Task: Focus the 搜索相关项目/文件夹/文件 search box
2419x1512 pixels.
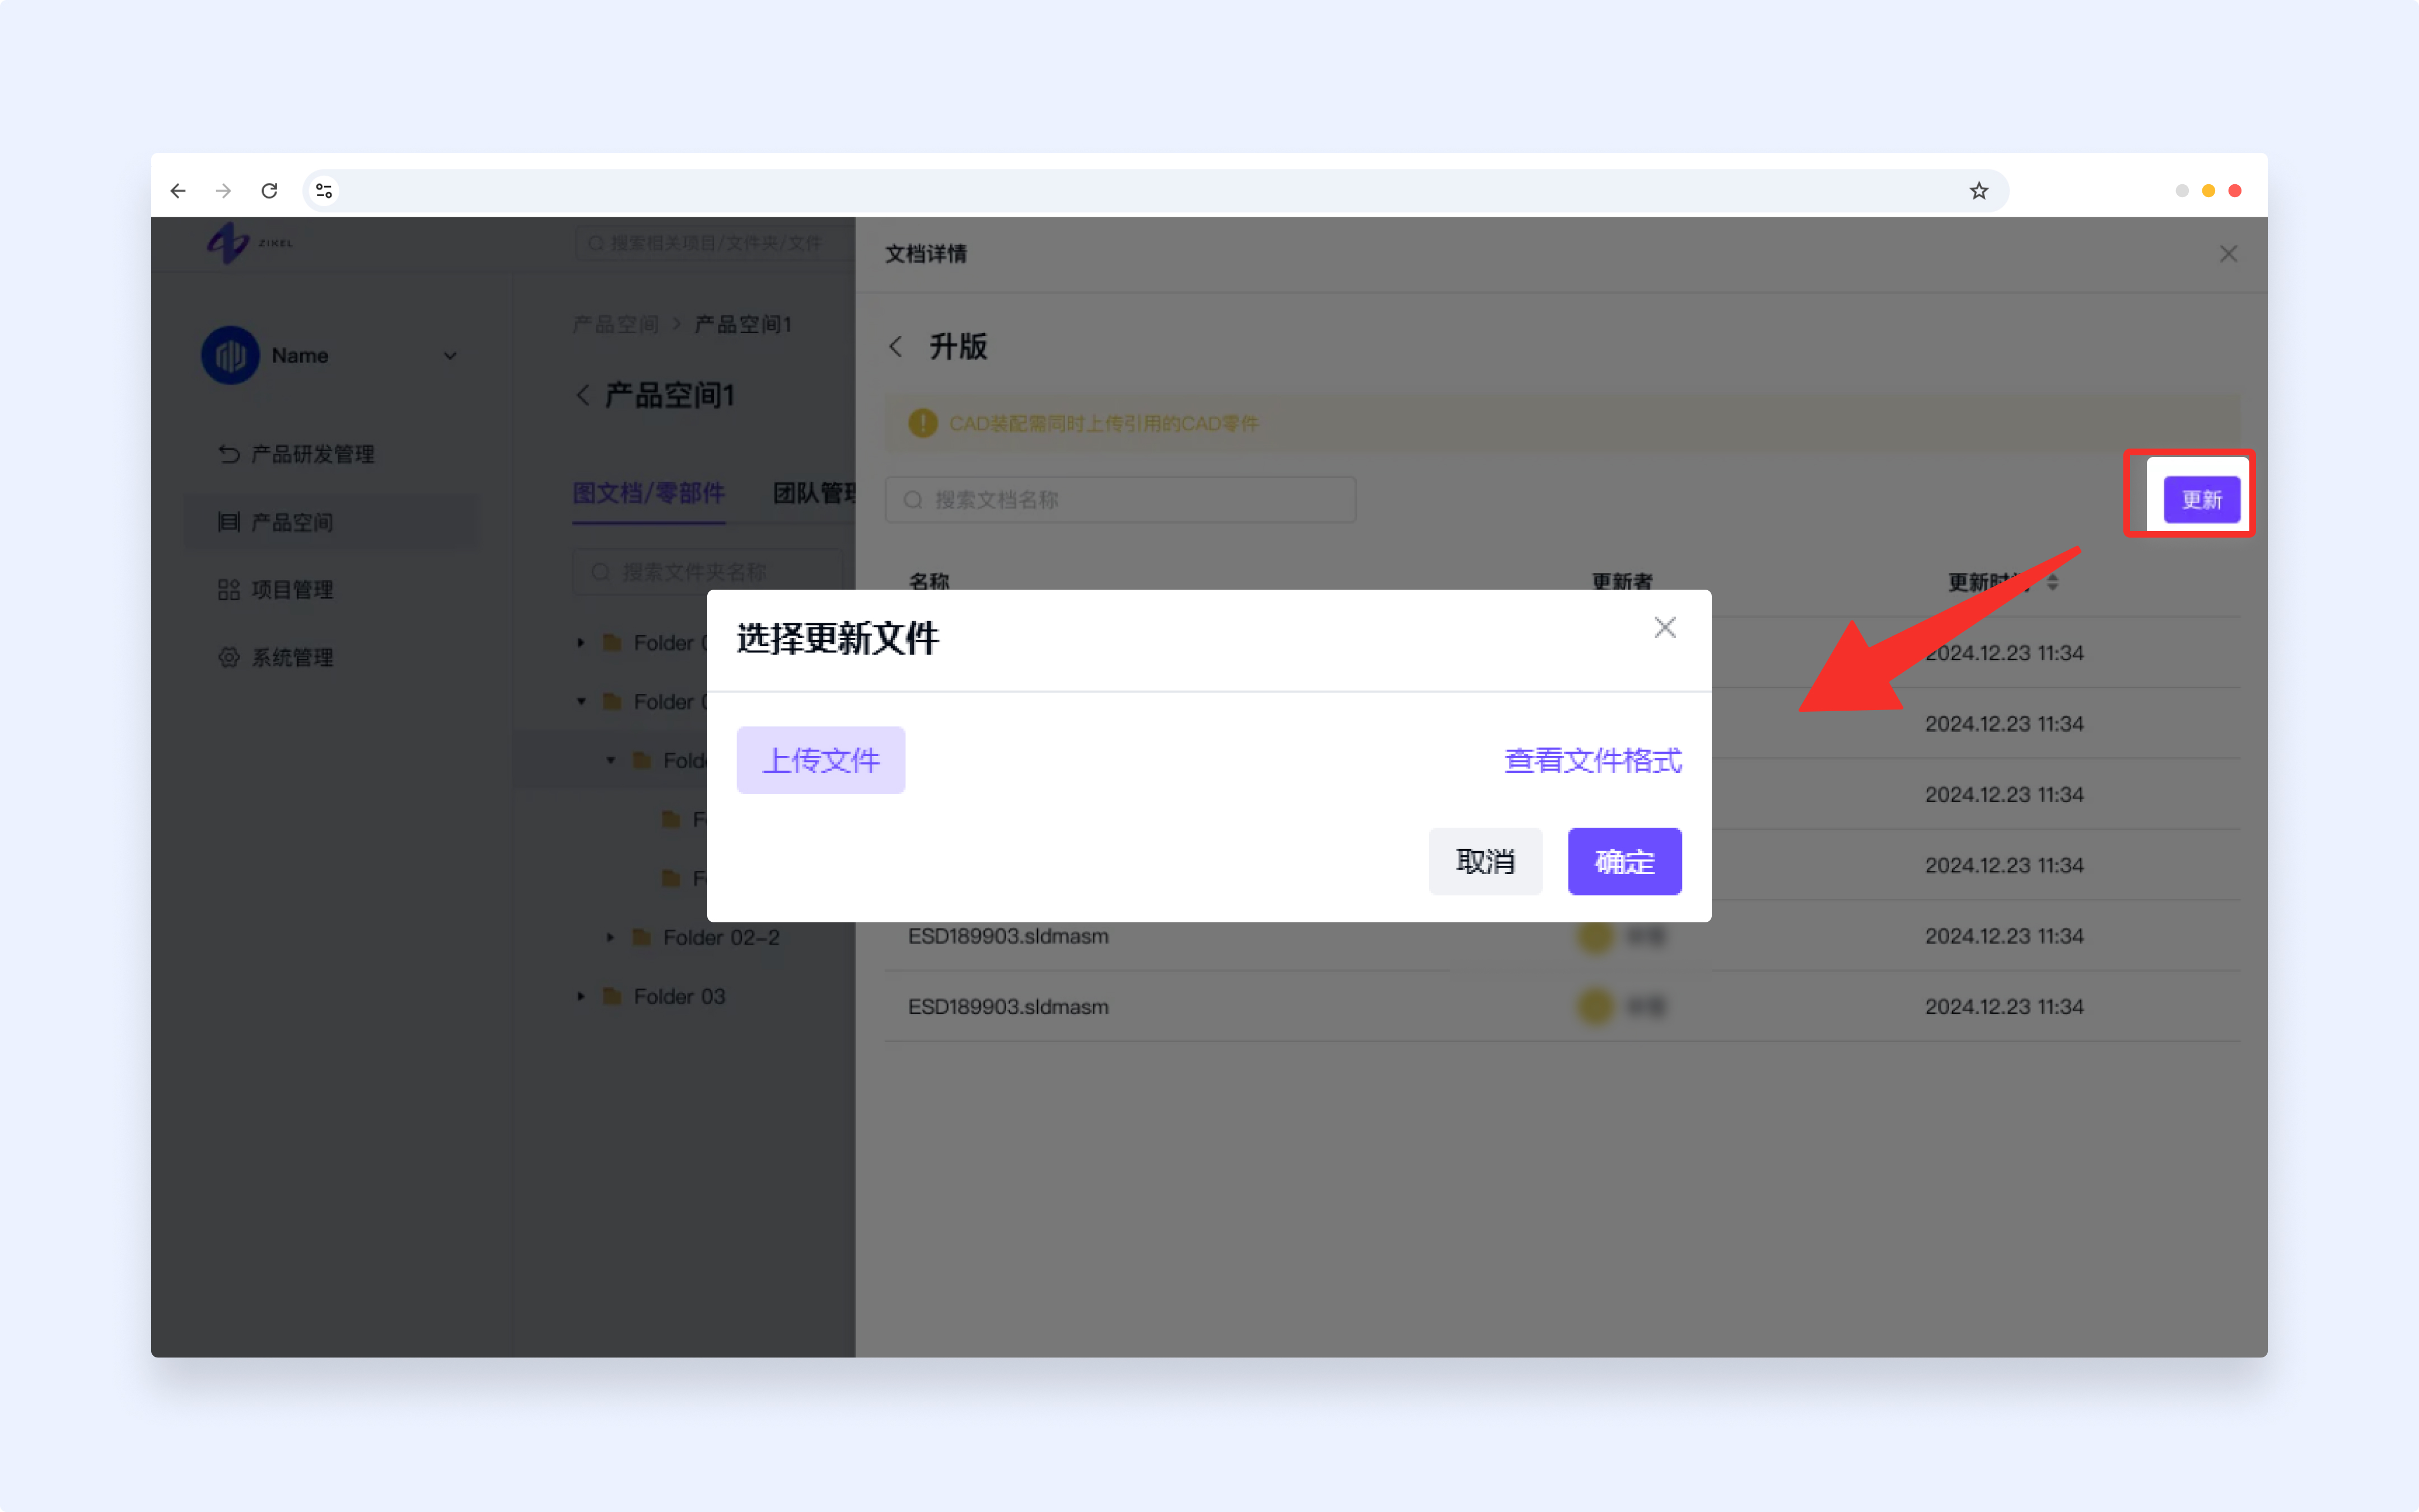Action: point(715,243)
